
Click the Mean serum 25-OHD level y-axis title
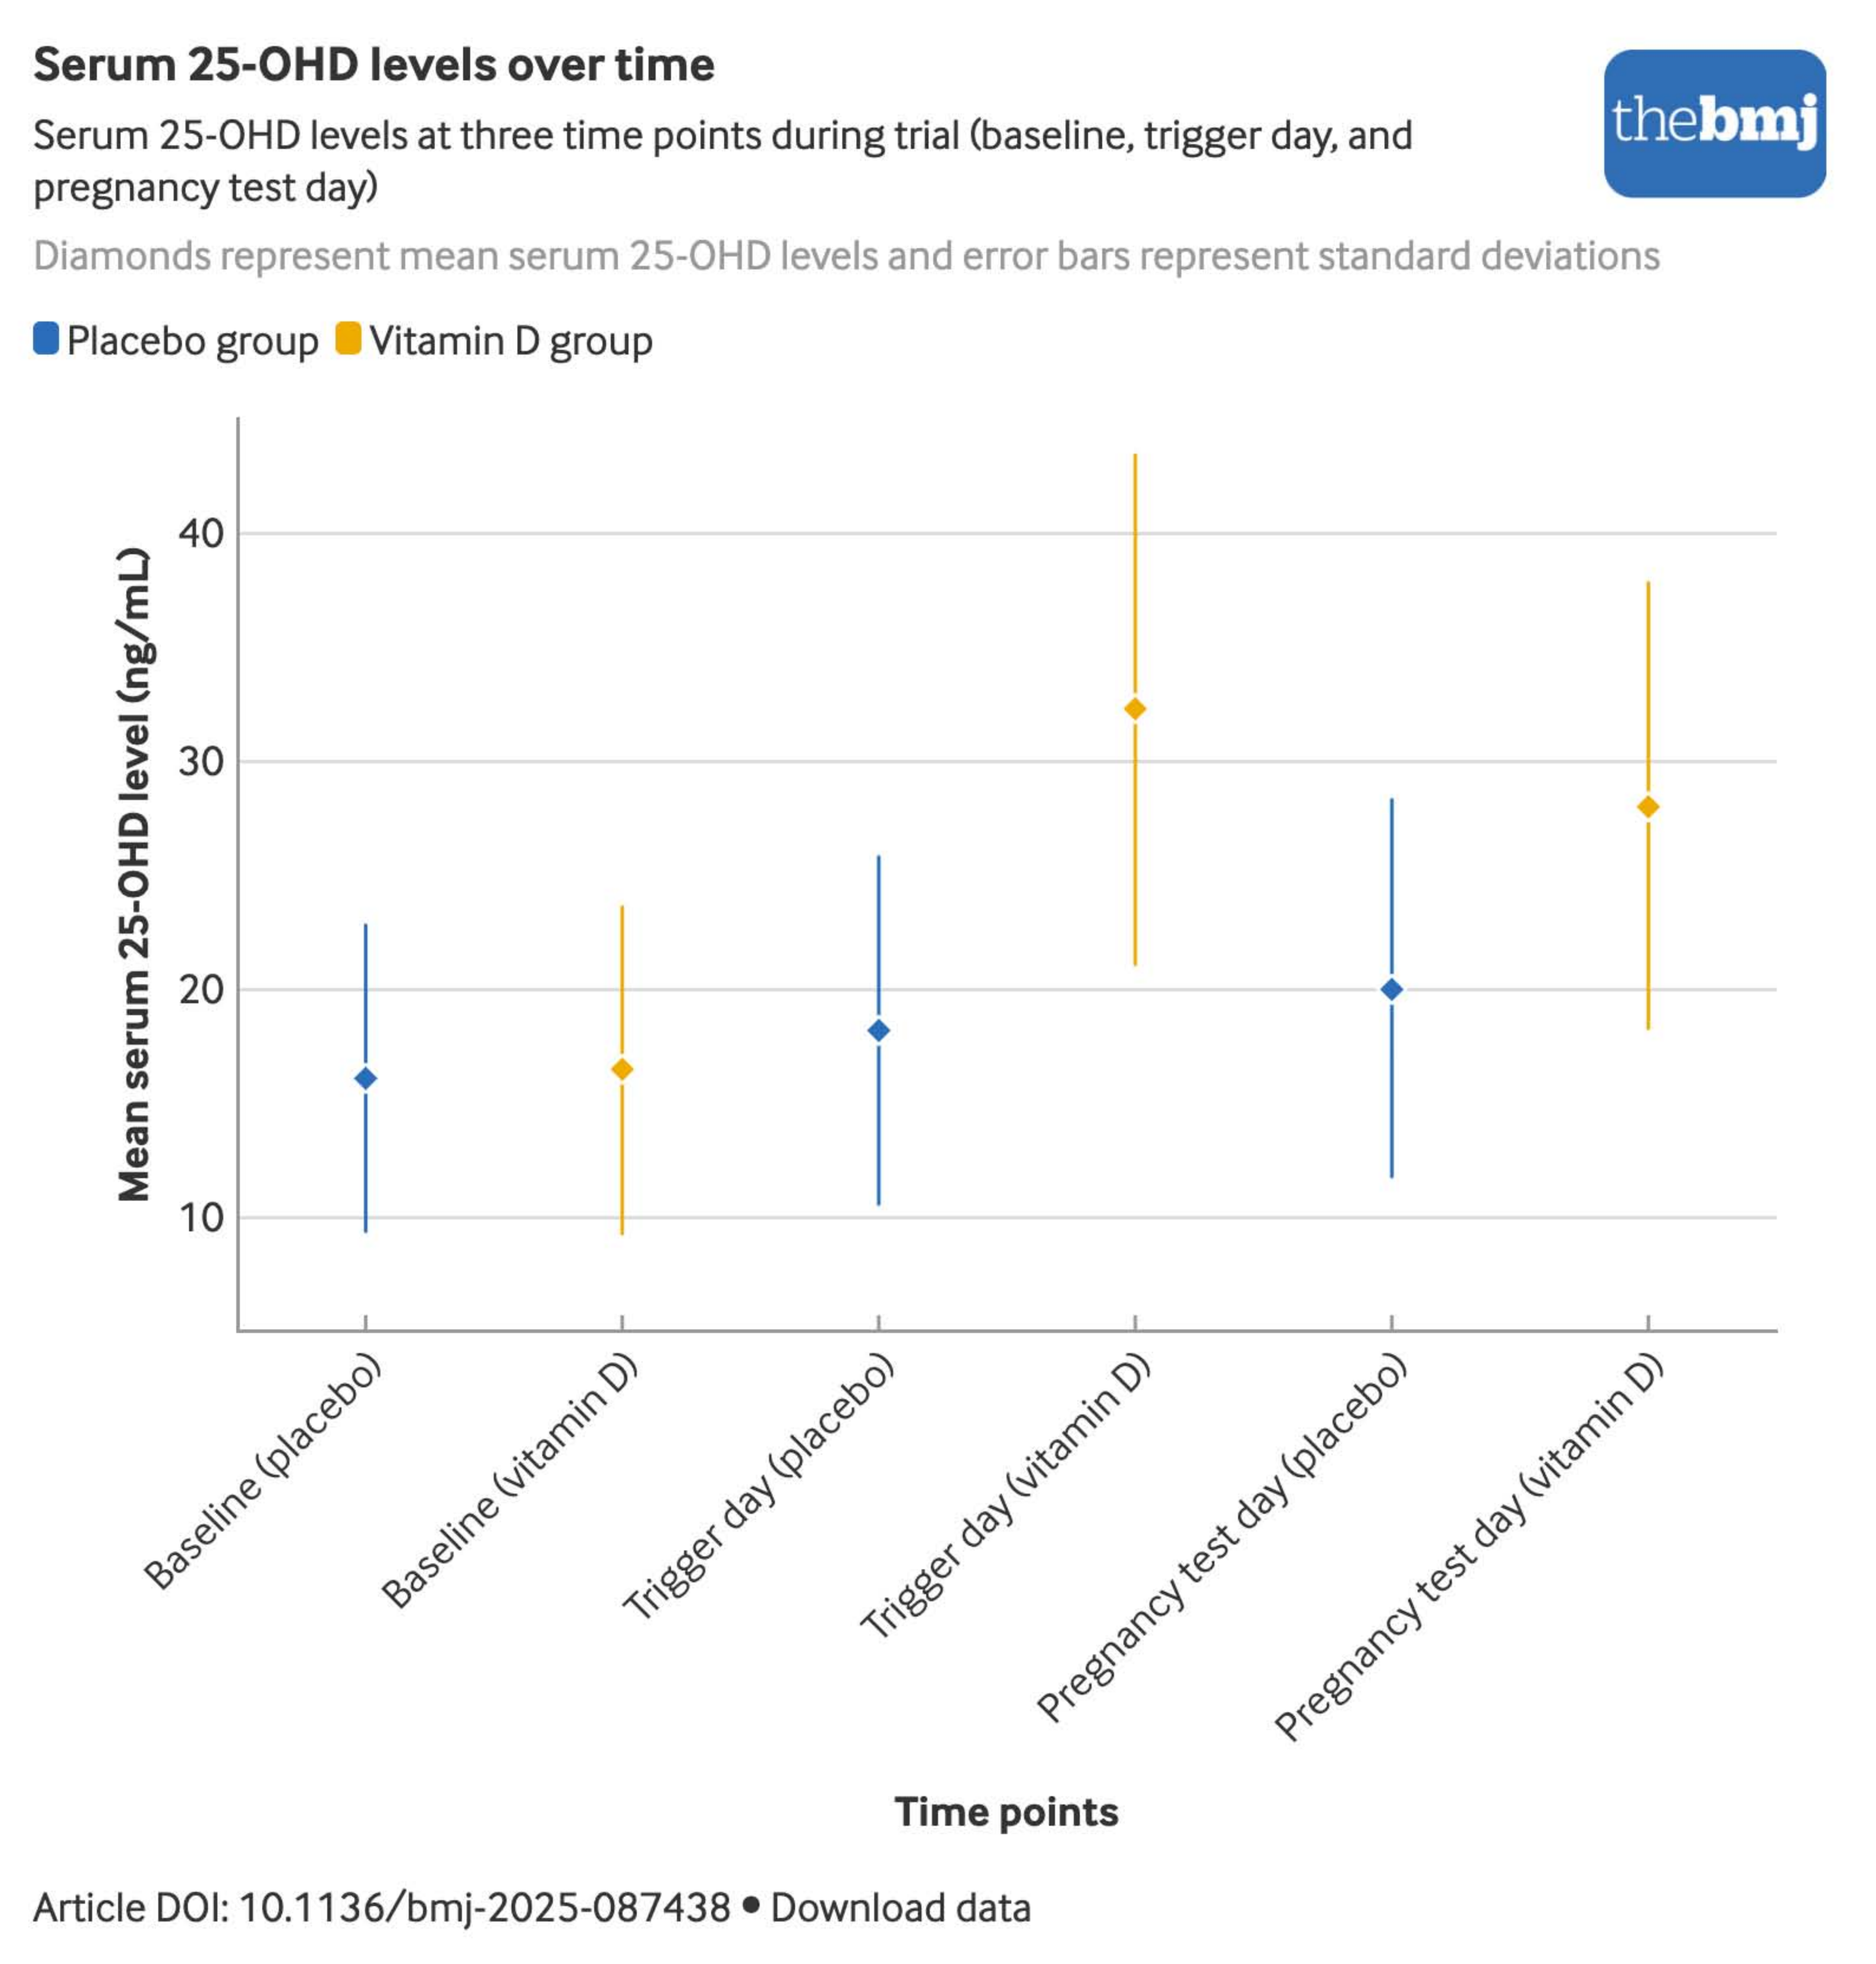[134, 874]
